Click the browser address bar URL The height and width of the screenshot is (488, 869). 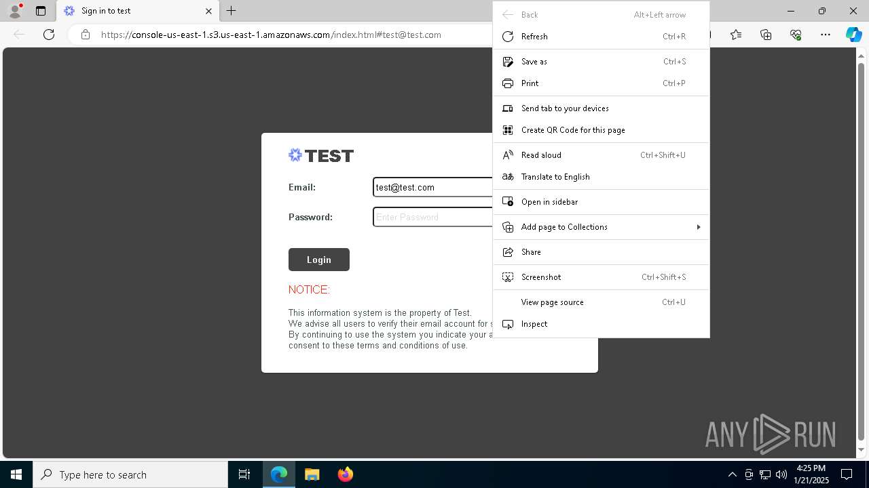pyautogui.click(x=271, y=35)
